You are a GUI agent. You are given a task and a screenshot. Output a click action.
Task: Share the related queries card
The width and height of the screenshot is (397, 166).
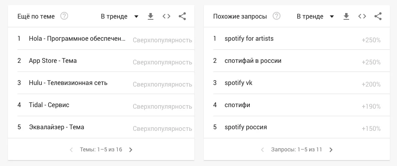tap(378, 16)
